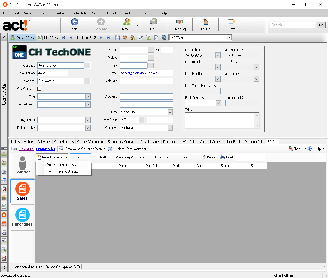Switch to List View
This screenshot has width=328, height=278.
coord(48,38)
